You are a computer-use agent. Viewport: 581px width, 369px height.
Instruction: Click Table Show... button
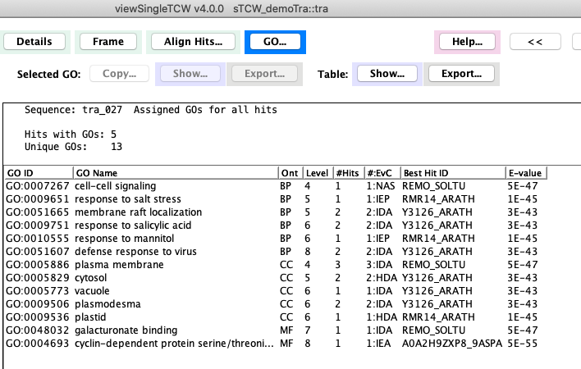click(x=387, y=74)
